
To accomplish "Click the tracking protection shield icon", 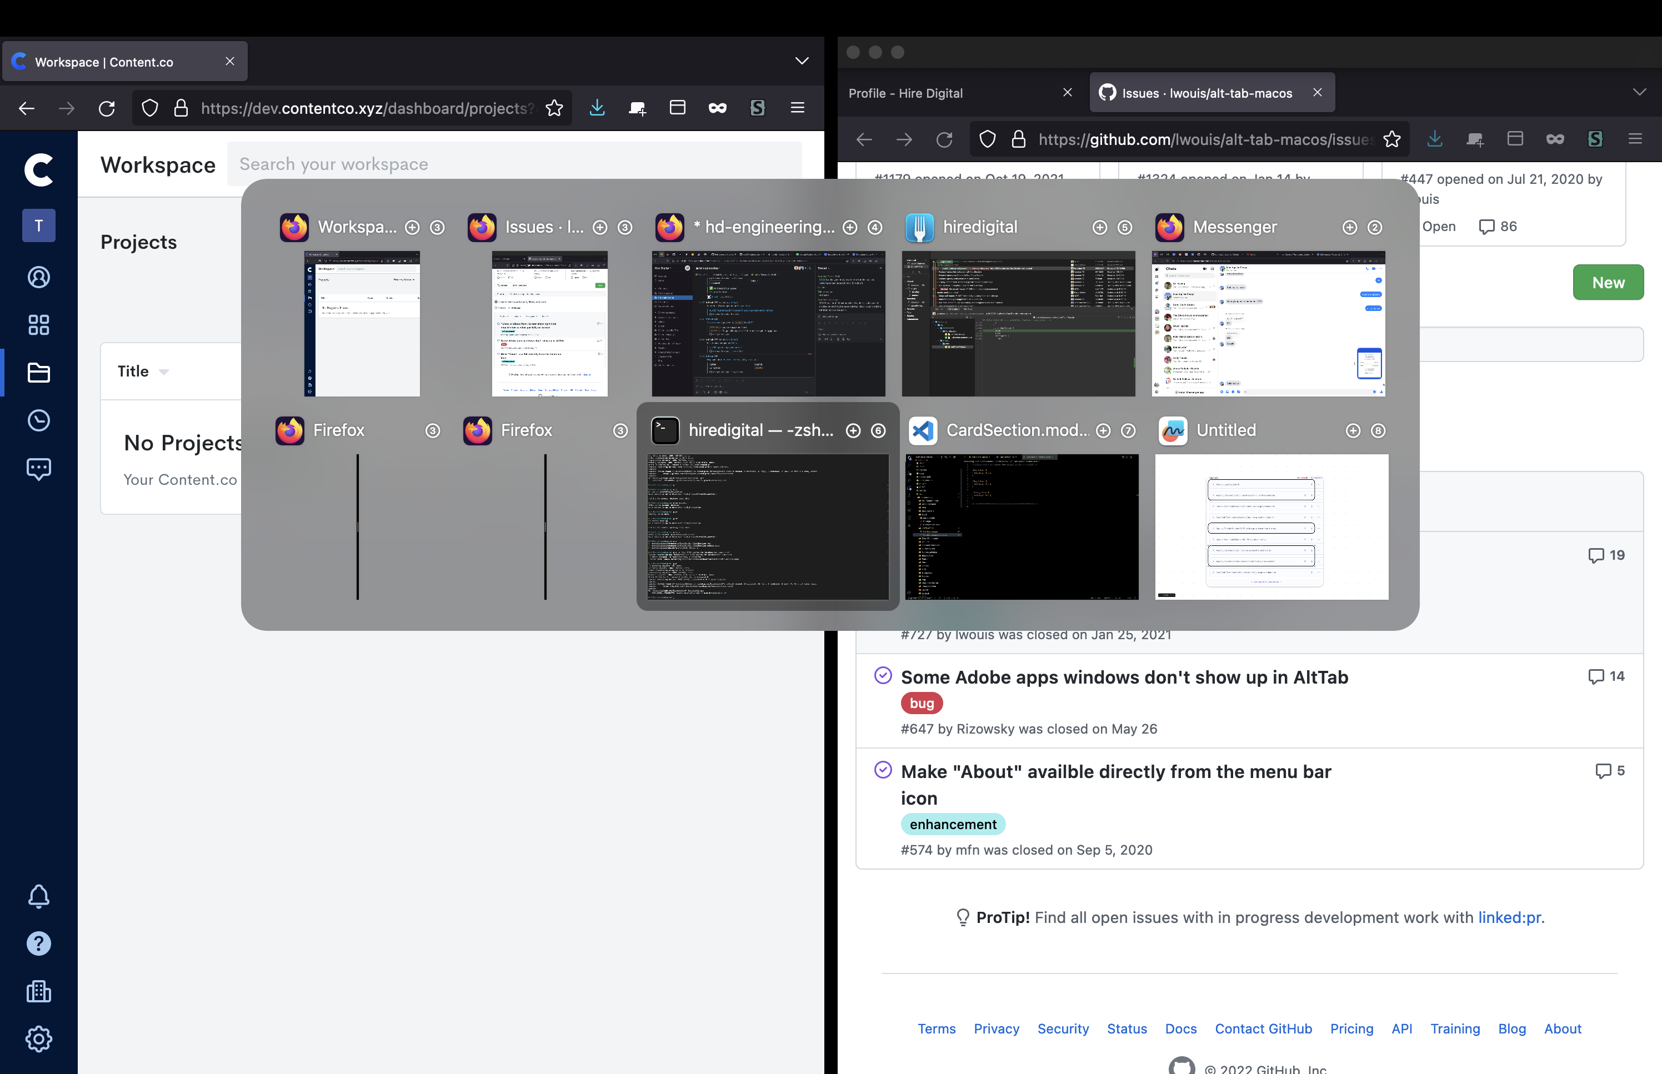I will point(149,108).
